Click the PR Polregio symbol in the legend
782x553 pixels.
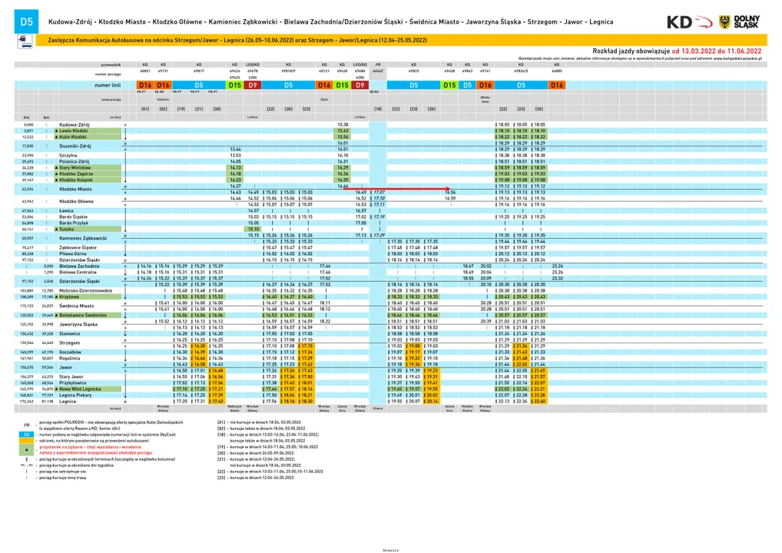tap(26, 425)
